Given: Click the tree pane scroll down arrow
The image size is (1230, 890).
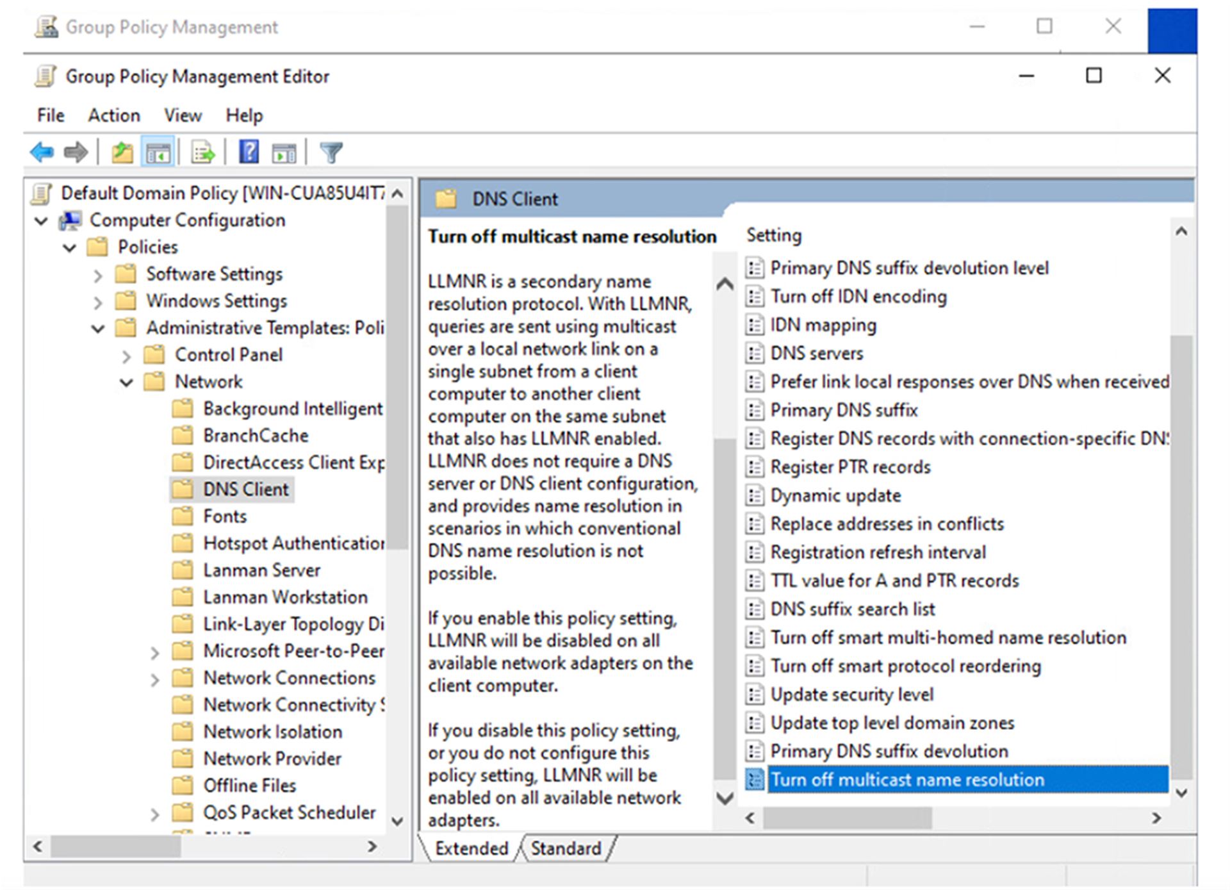Looking at the screenshot, I should point(397,821).
